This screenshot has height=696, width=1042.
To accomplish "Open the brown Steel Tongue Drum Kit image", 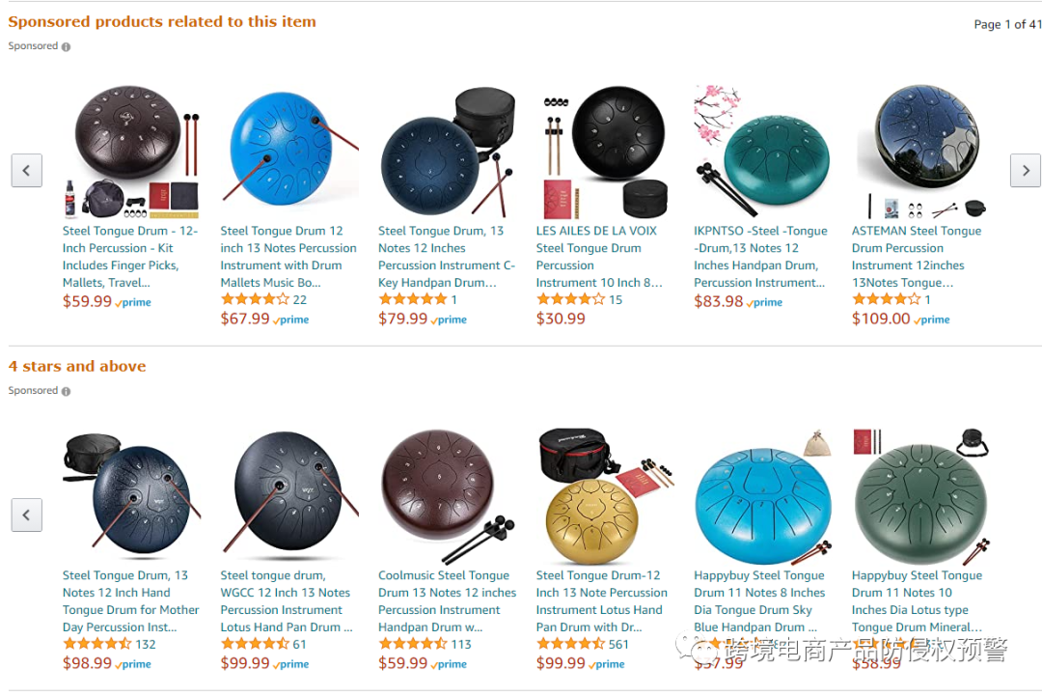I will [131, 152].
